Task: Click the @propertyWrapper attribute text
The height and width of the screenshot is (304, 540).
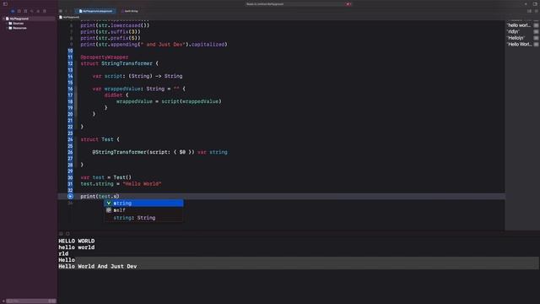Action: tap(105, 57)
